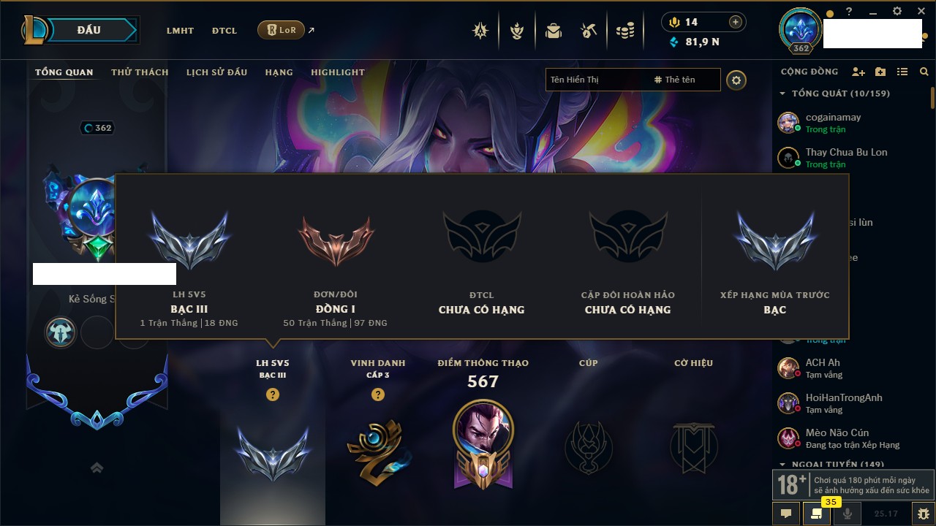Open the Crafting hammer icon
The height and width of the screenshot is (526, 936).
coord(589,31)
